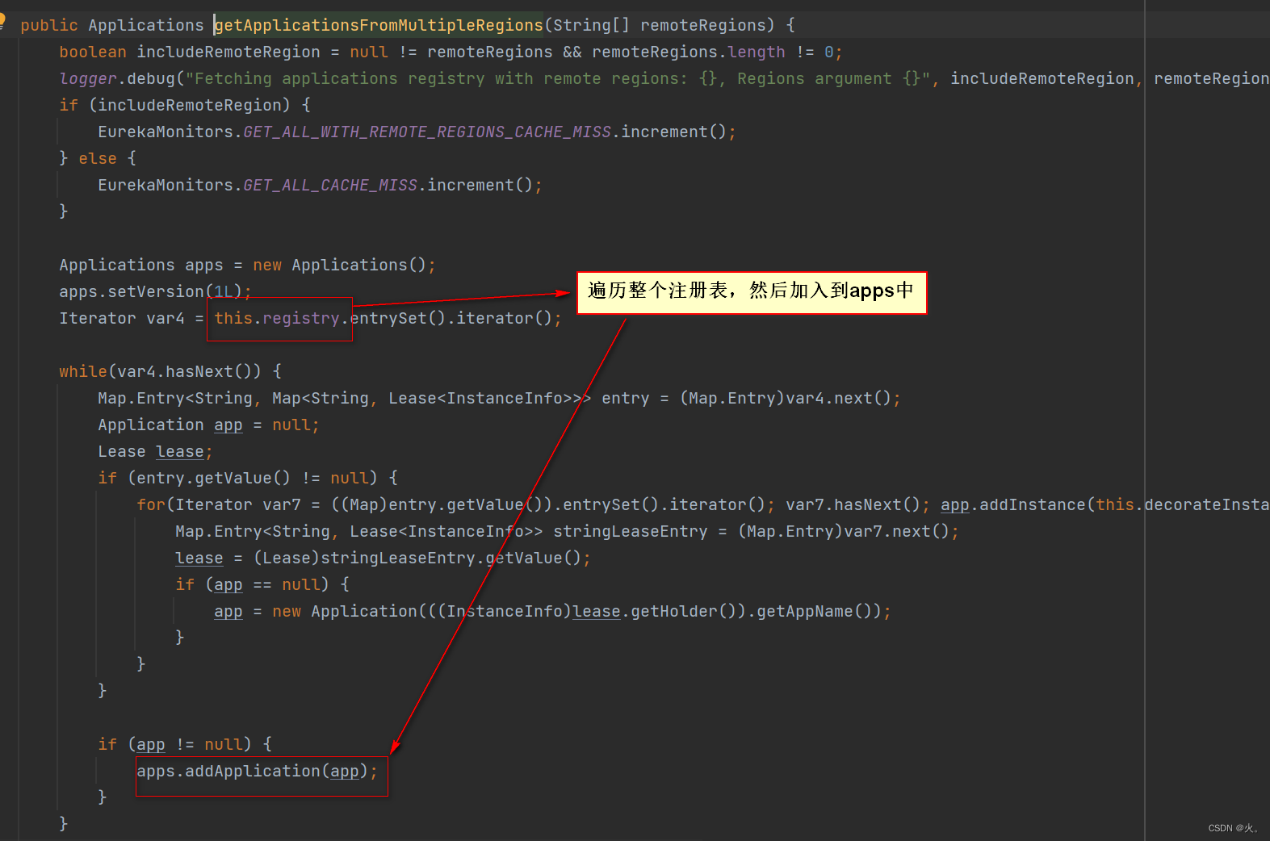Click '(Lease)' cast on the lease assignment line
Screen dimensions: 1270x841
tap(287, 558)
